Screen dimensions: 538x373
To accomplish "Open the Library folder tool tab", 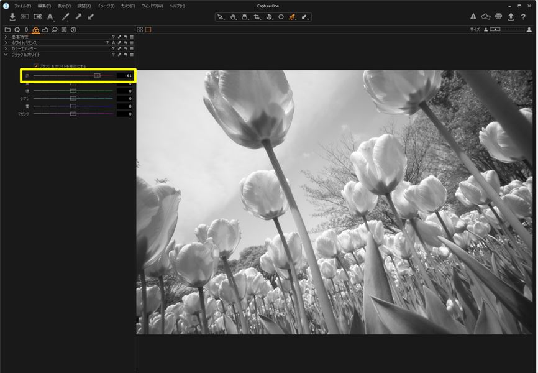I will tap(7, 30).
